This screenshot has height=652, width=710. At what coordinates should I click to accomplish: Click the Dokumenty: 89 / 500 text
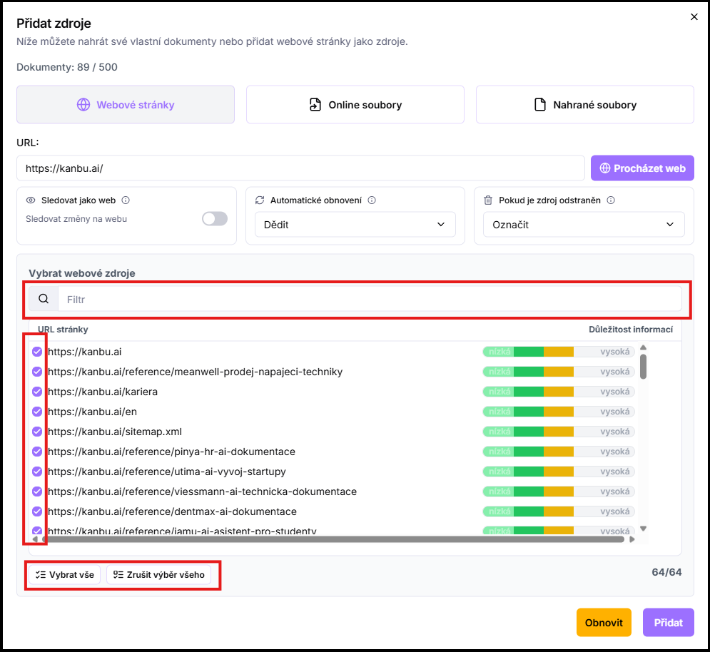pyautogui.click(x=67, y=67)
